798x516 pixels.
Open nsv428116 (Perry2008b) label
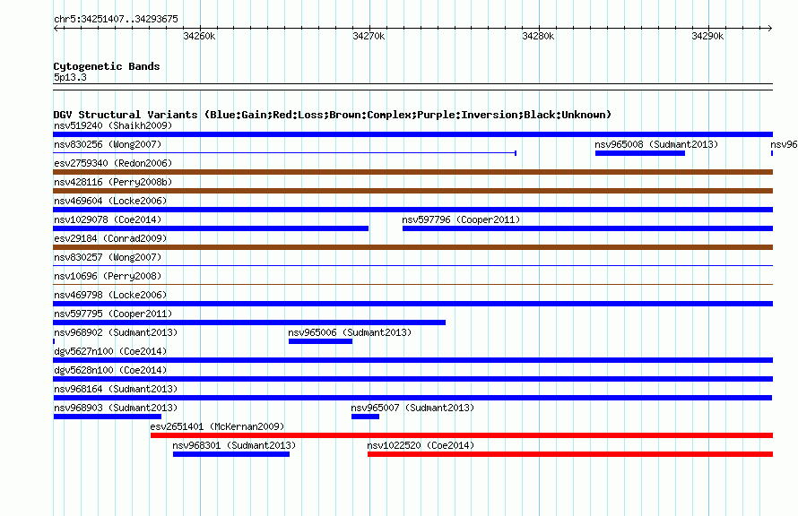(x=113, y=182)
